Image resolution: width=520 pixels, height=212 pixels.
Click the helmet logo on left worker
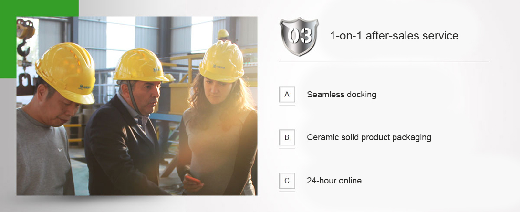tap(84, 87)
